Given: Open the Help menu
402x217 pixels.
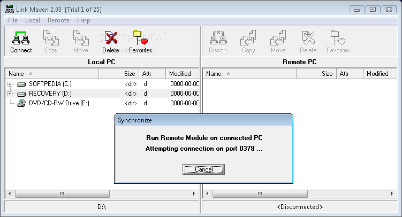Looking at the screenshot, I should (84, 20).
